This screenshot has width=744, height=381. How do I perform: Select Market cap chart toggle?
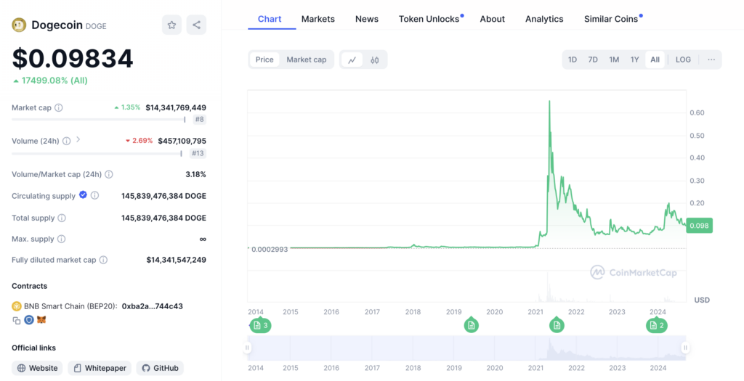pos(307,60)
